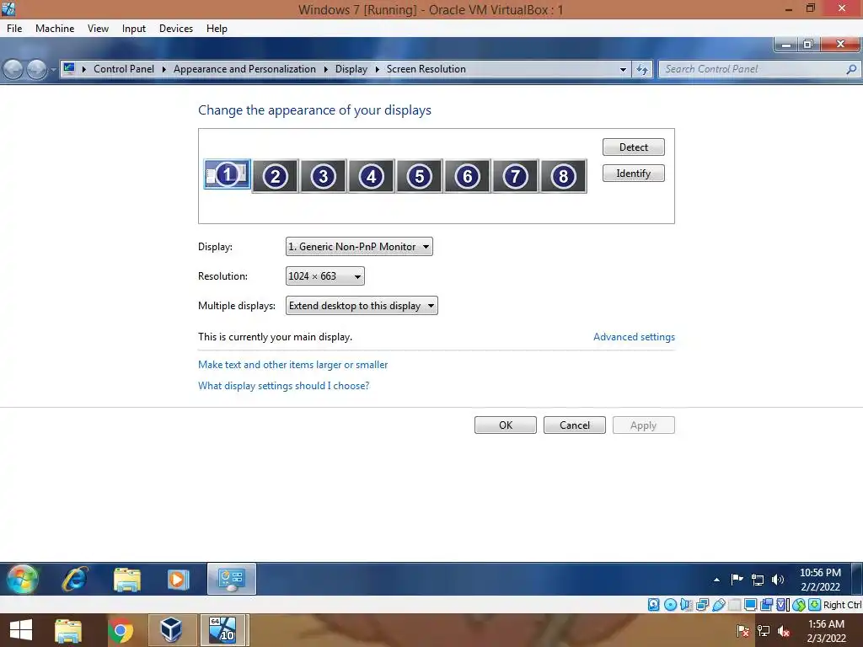
Task: Click VirtualBox CPU virtualization indicator
Action: point(783,605)
